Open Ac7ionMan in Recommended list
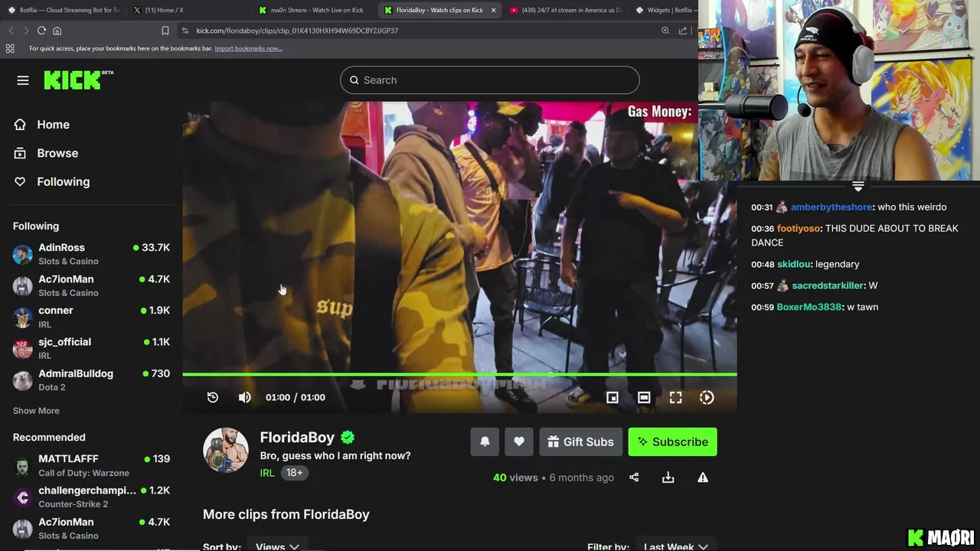 click(x=91, y=528)
